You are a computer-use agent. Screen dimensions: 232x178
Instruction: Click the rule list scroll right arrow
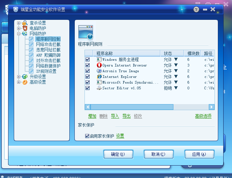[211, 107]
